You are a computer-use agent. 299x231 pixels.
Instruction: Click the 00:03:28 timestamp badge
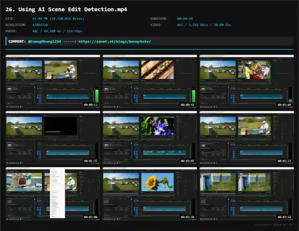(188, 217)
